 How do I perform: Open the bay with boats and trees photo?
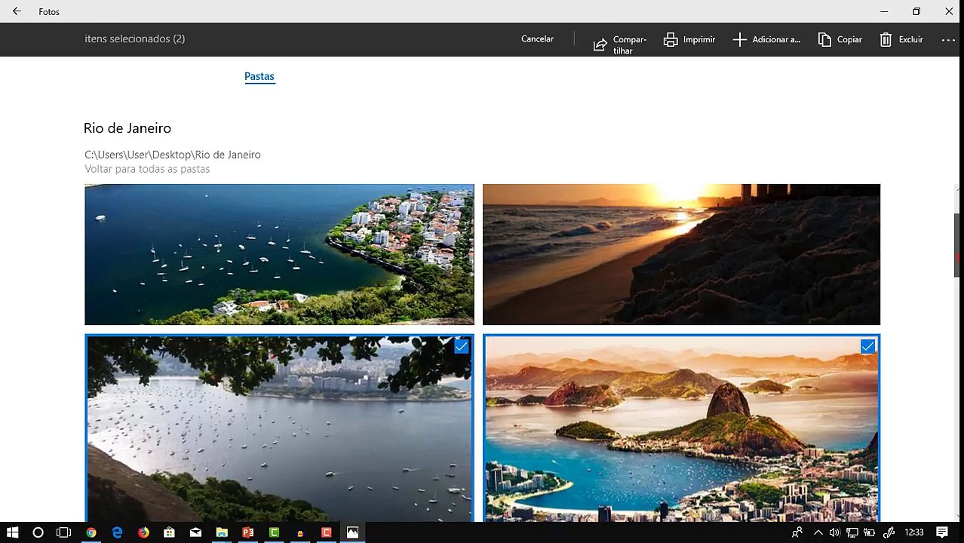(x=279, y=428)
